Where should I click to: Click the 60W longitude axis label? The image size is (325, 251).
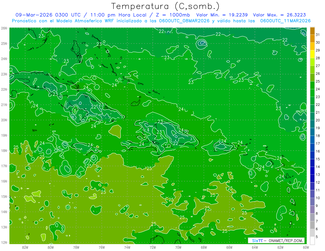coord(306,247)
